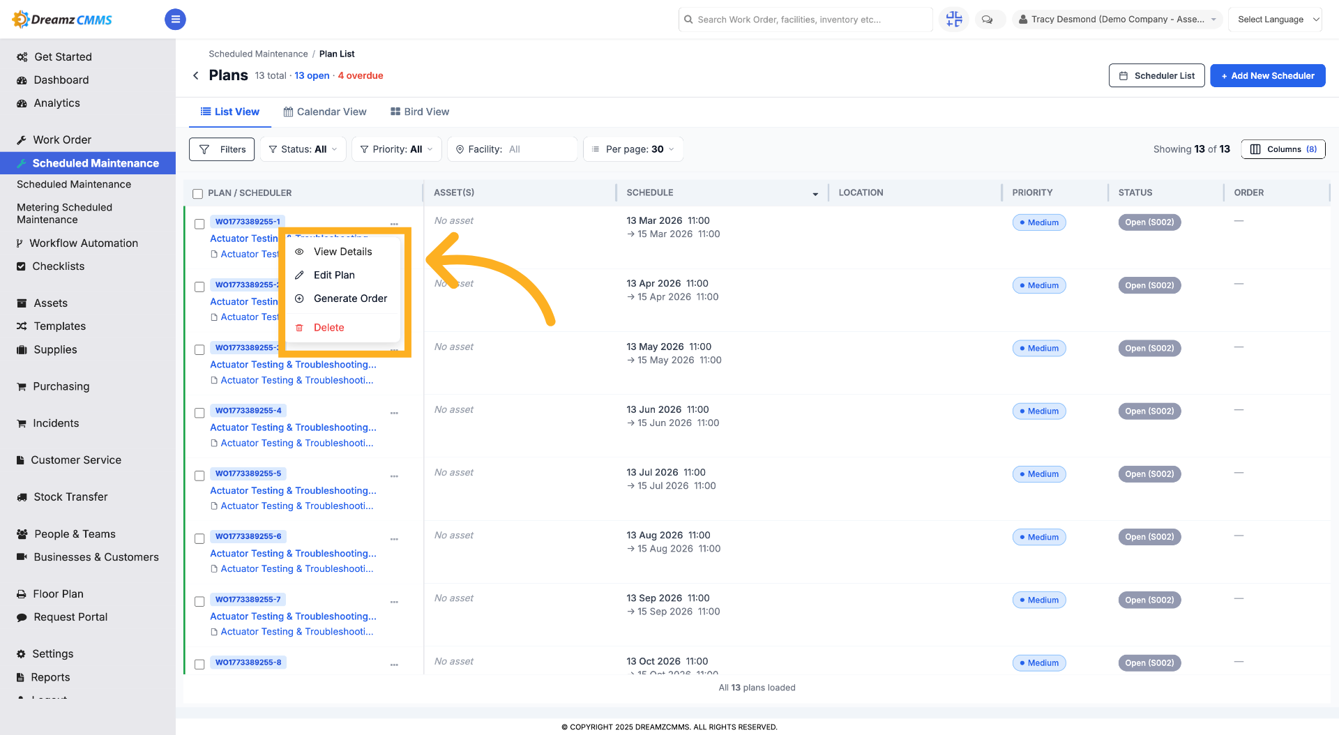
Task: Open Settings in the sidebar
Action: 53,653
